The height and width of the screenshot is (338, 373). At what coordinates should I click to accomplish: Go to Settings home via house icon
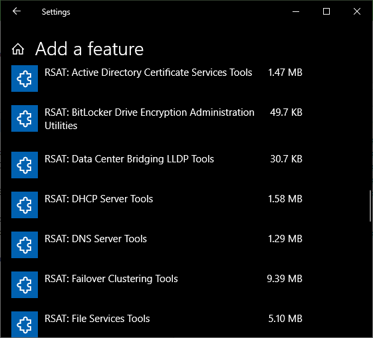(x=18, y=49)
